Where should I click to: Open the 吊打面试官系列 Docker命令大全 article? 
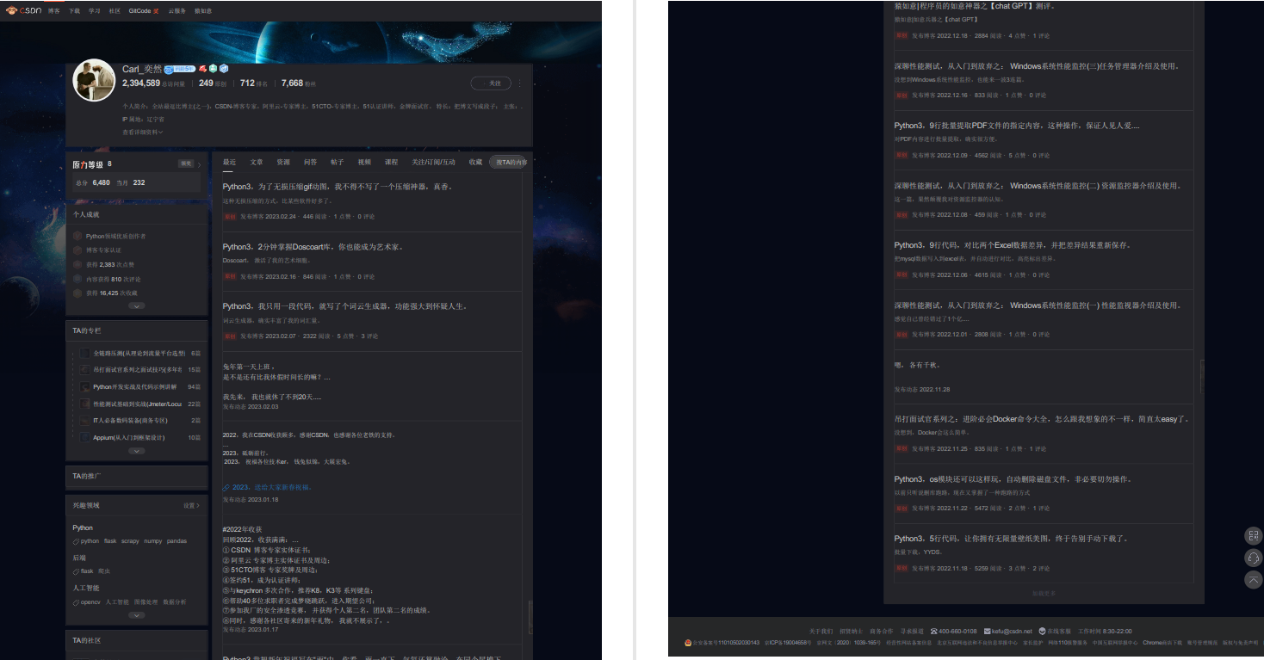1041,420
